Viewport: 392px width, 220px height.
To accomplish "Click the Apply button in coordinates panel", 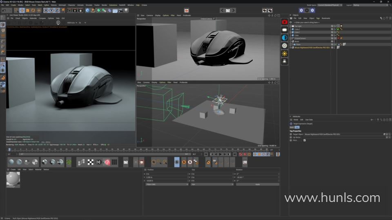I will click(x=257, y=184).
